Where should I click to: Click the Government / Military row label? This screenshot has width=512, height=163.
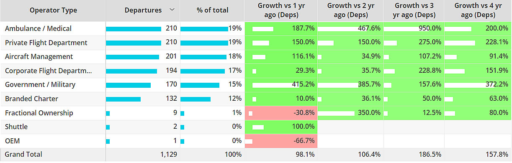pos(40,84)
